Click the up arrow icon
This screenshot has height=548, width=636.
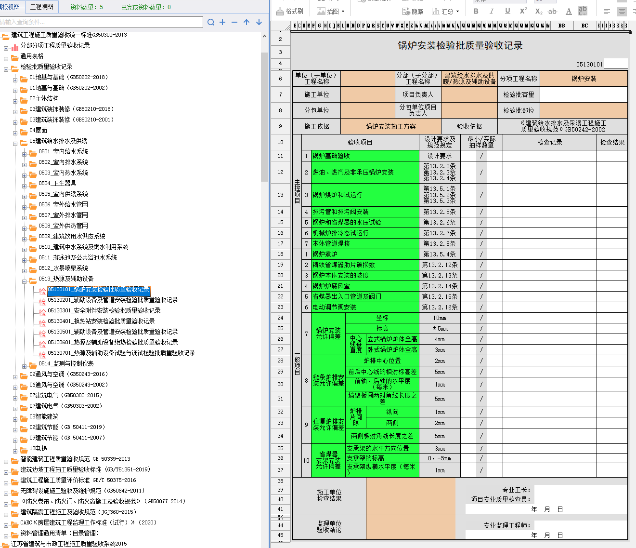click(247, 22)
